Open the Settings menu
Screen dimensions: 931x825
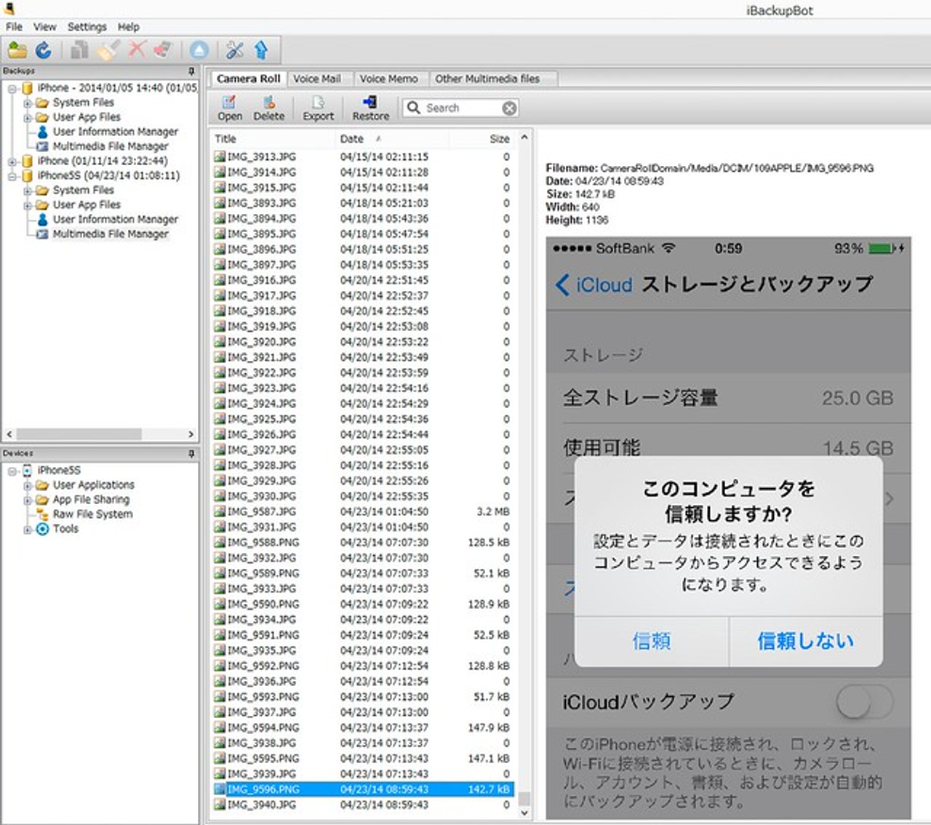(87, 26)
